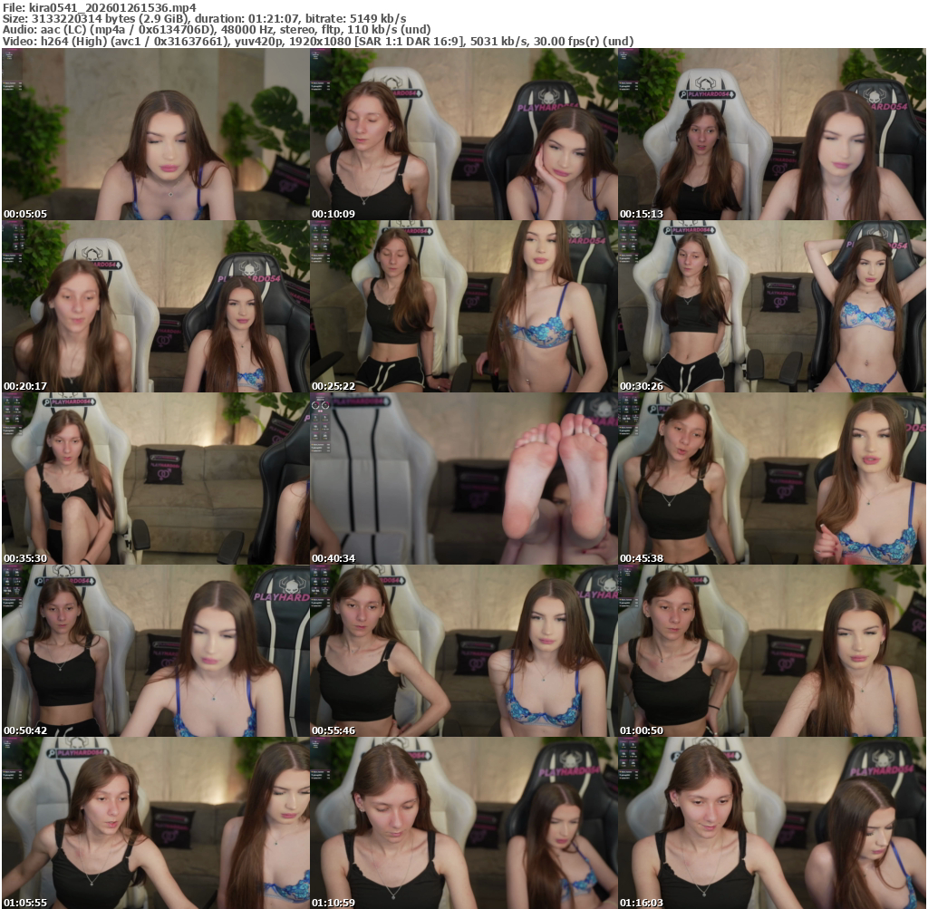Open the thumbnail at timestamp 00:05:05
The width and height of the screenshot is (928, 909).
click(155, 134)
